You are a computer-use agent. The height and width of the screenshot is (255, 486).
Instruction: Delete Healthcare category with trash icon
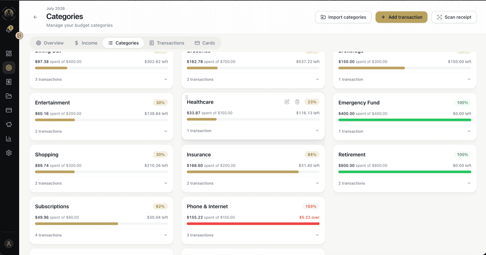click(x=297, y=102)
